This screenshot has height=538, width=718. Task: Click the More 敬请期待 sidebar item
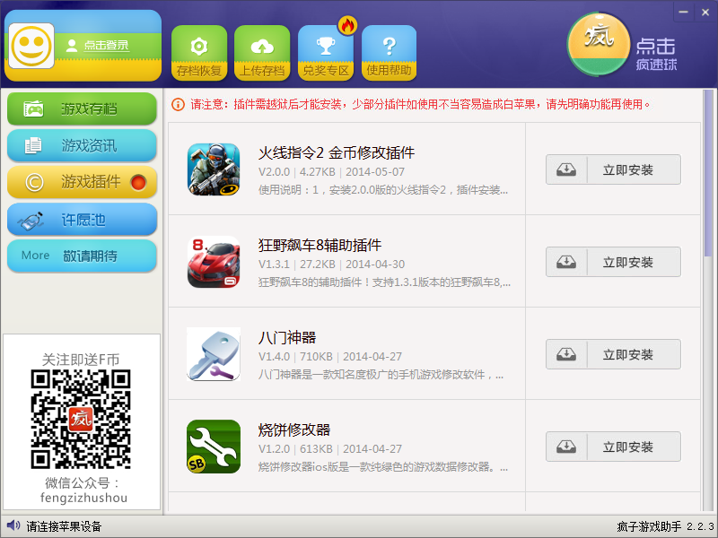click(82, 256)
